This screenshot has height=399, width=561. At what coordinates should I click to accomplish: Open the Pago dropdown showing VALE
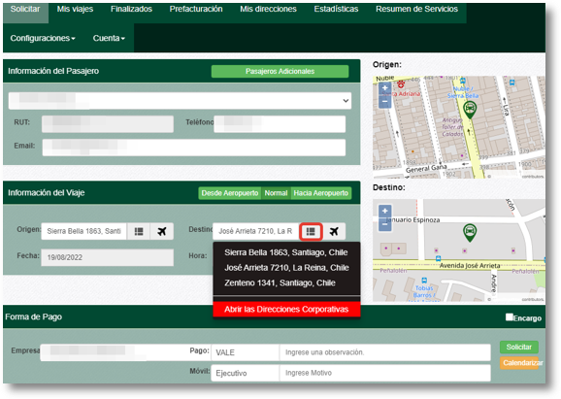coord(246,352)
